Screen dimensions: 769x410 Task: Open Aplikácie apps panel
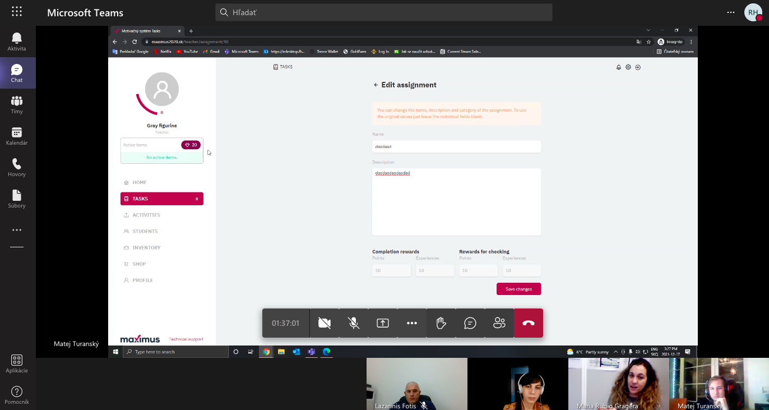coord(17,363)
